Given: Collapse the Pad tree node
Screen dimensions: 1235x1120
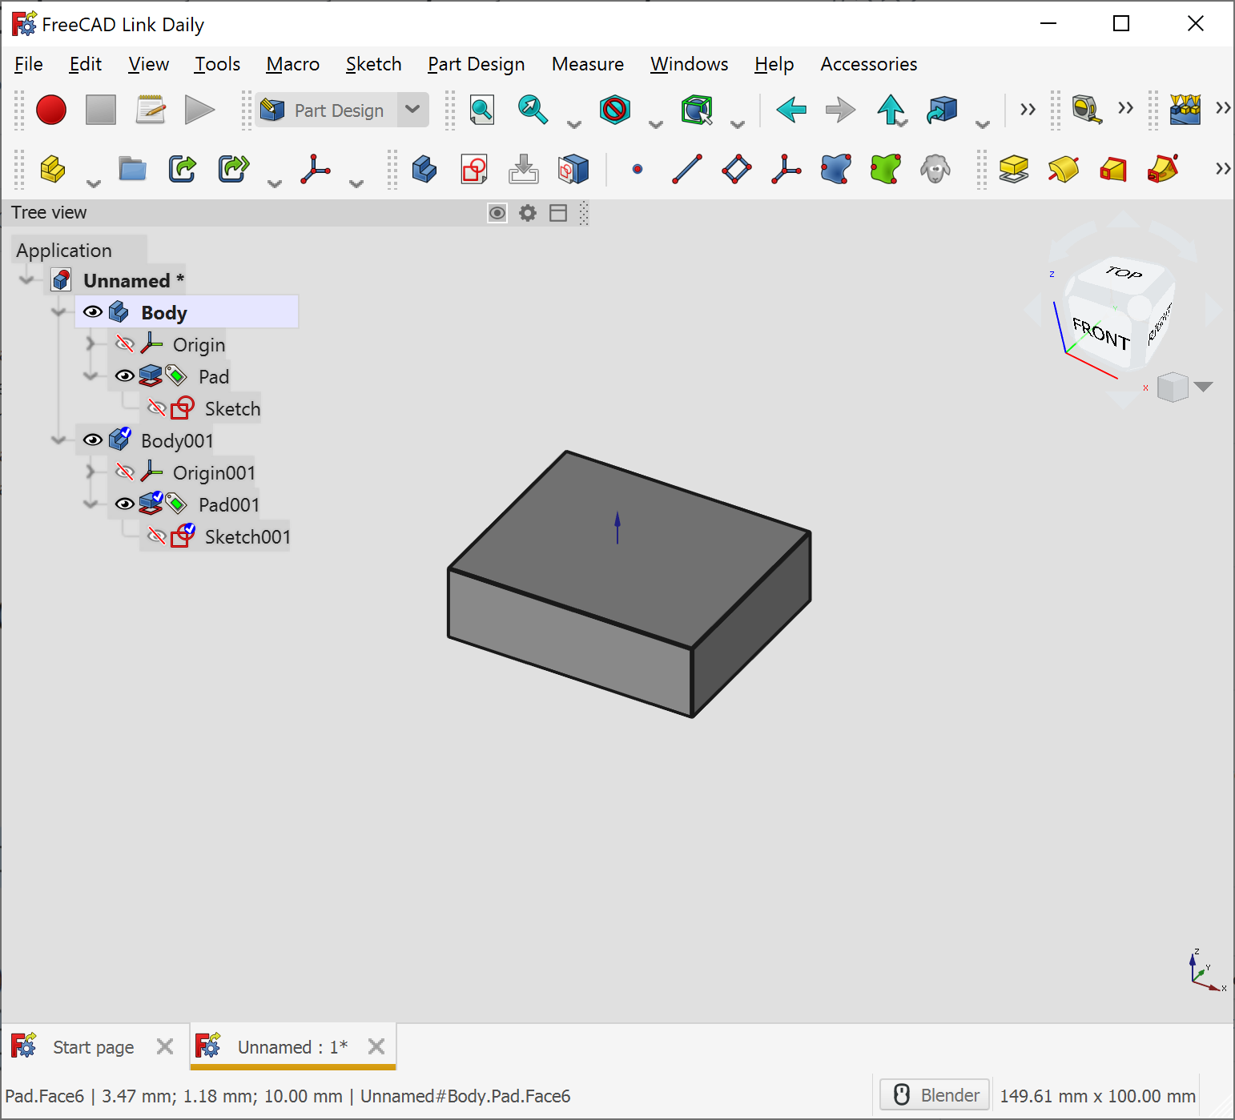Looking at the screenshot, I should click(91, 375).
